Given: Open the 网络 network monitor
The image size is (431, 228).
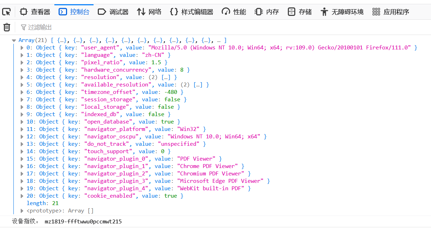Looking at the screenshot, I should coord(149,12).
